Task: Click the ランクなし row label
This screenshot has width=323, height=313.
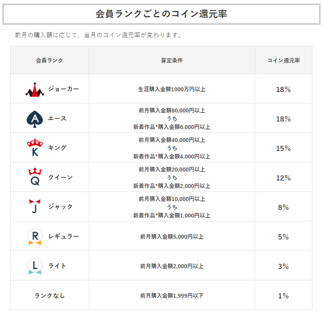Action: (x=49, y=296)
